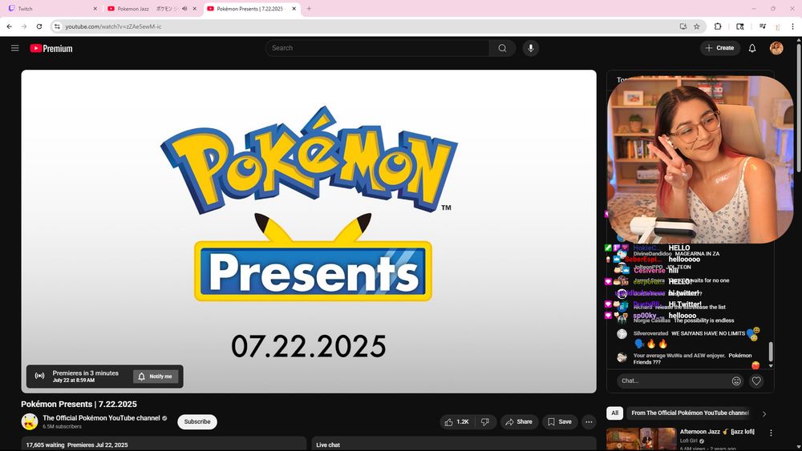Open the browser three-dot menu
This screenshot has height=451, width=802.
pos(793,26)
